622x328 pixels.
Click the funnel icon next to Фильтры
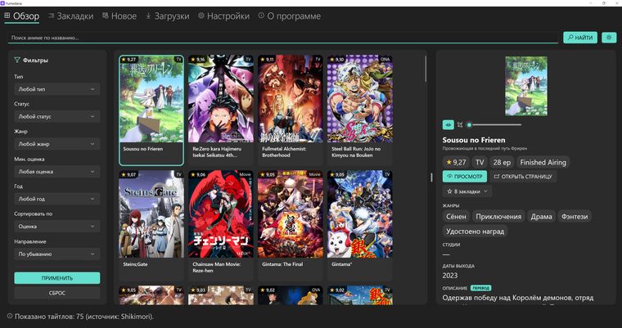click(17, 61)
